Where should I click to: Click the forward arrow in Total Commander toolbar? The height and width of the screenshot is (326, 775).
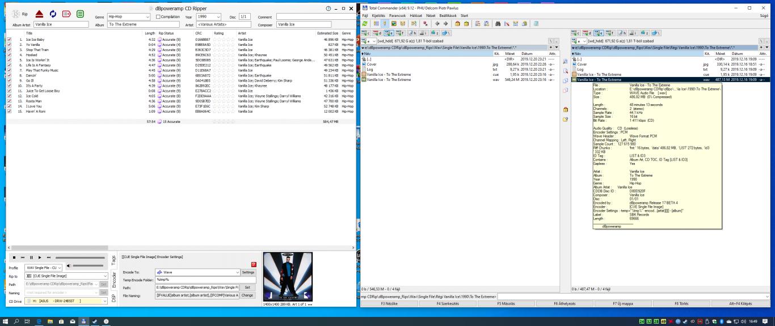pos(445,24)
